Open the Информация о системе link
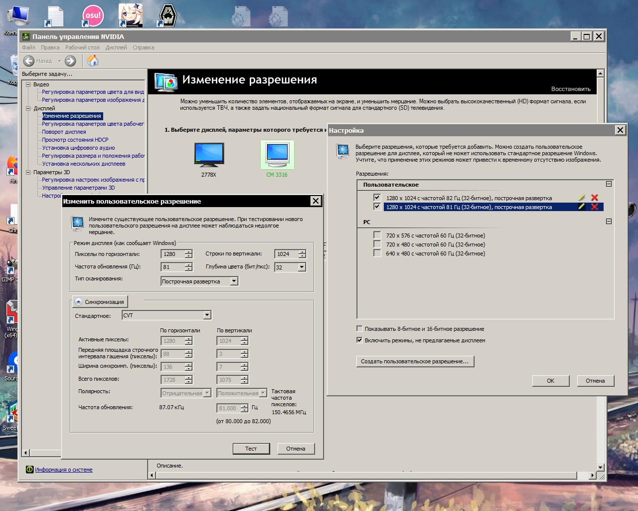Viewport: 638px width, 511px height. 63,470
